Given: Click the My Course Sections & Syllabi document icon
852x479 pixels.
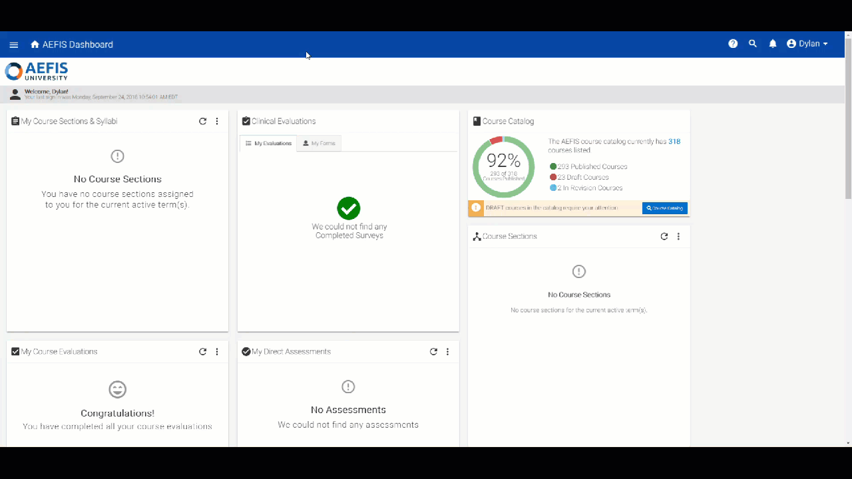Looking at the screenshot, I should [x=15, y=121].
